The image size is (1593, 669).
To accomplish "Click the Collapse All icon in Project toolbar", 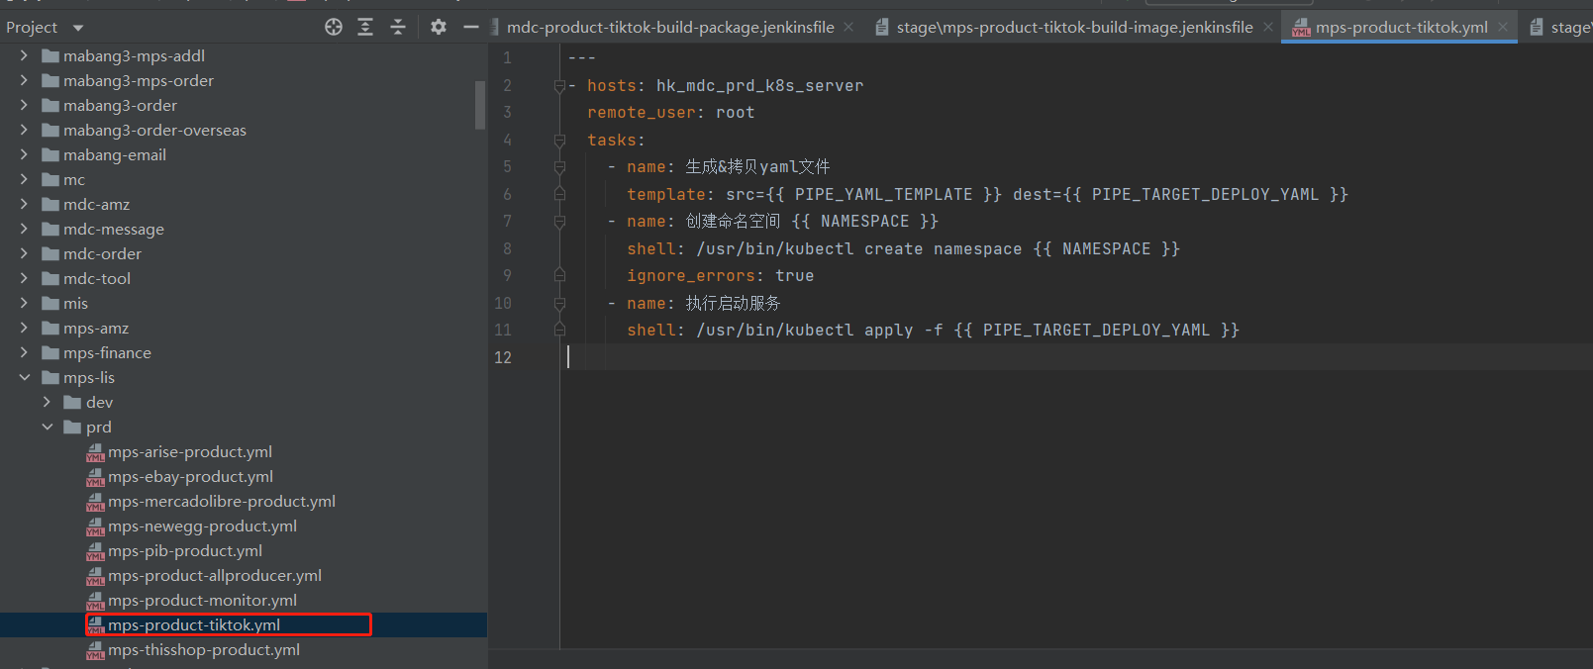I will (398, 28).
